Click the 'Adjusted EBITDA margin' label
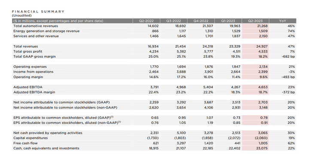The height and width of the screenshot is (155, 309). click(34, 92)
